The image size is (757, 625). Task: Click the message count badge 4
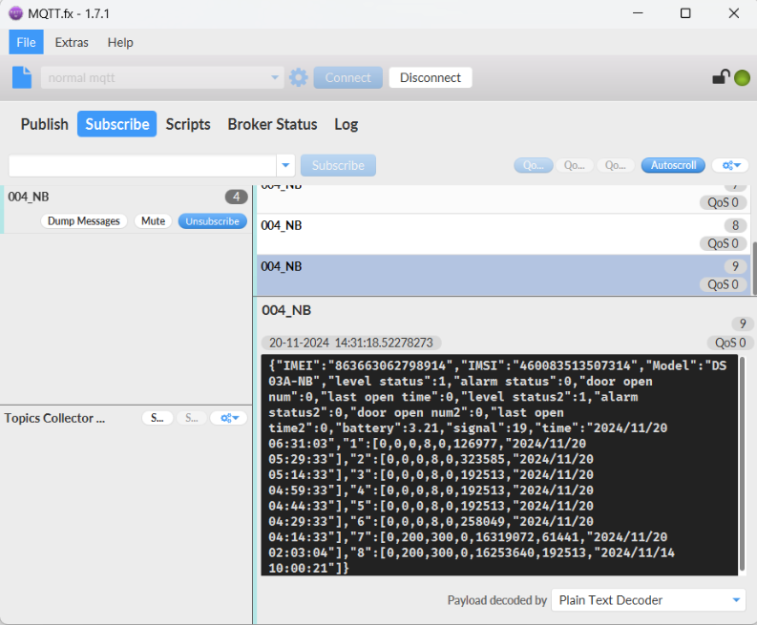[236, 197]
